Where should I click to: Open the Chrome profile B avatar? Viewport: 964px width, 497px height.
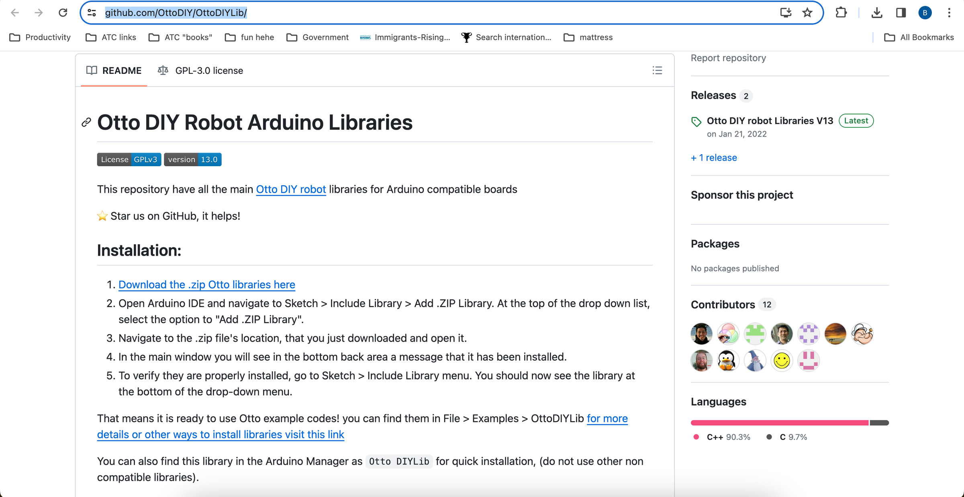tap(925, 13)
